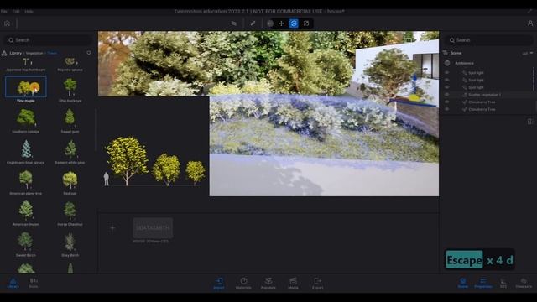The height and width of the screenshot is (302, 537).
Task: Click the Library panel scrollbar
Action: (96, 130)
